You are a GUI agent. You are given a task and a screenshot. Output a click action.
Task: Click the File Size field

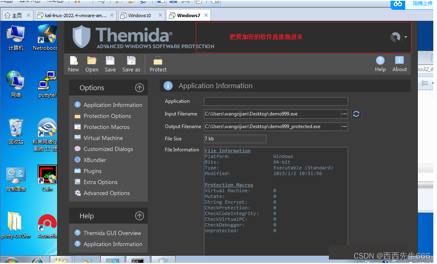pos(235,139)
